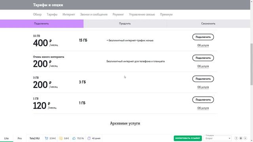The image size is (253, 142).
Task: Click the Безлимитный интернет для телефона и планшета text
Action: pyautogui.click(x=136, y=62)
